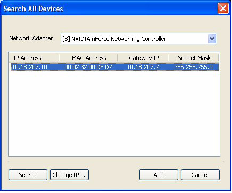Image resolution: width=232 pixels, height=193 pixels.
Task: Click the MAC address 00 02 32 00 DF D7
Action: coord(88,67)
